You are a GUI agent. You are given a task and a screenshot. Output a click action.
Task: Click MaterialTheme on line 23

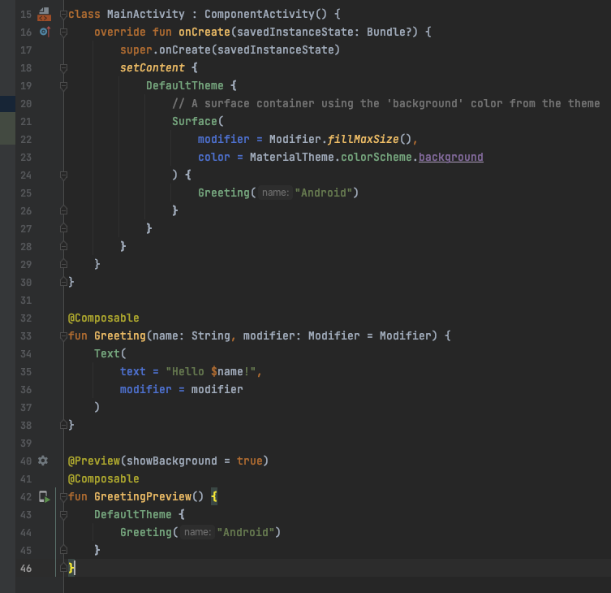291,158
